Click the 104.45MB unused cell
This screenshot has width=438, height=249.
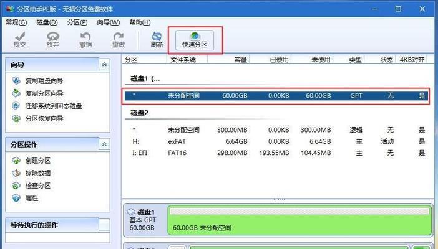coord(316,153)
